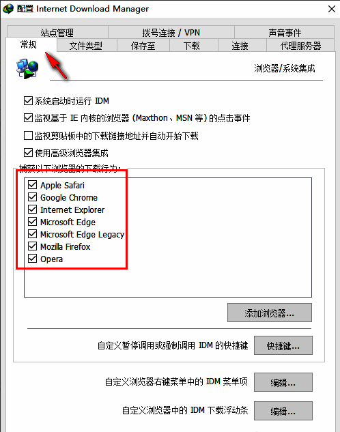
Task: Disable Mozilla Firefox download capture
Action: 33,246
